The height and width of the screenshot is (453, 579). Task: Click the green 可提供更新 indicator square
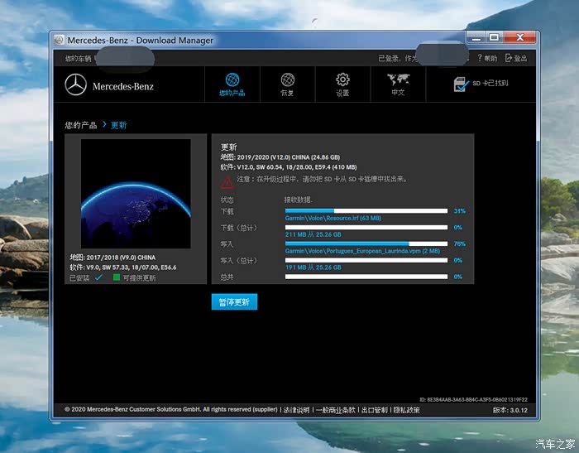pyautogui.click(x=117, y=277)
